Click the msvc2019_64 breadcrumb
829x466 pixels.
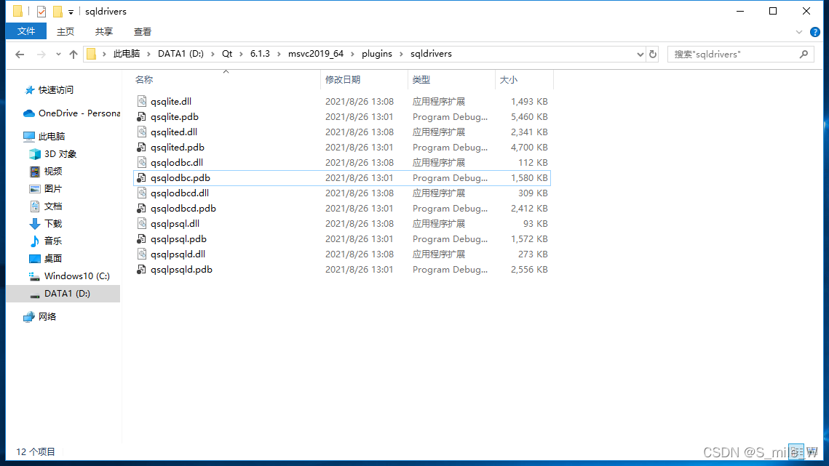coord(316,54)
